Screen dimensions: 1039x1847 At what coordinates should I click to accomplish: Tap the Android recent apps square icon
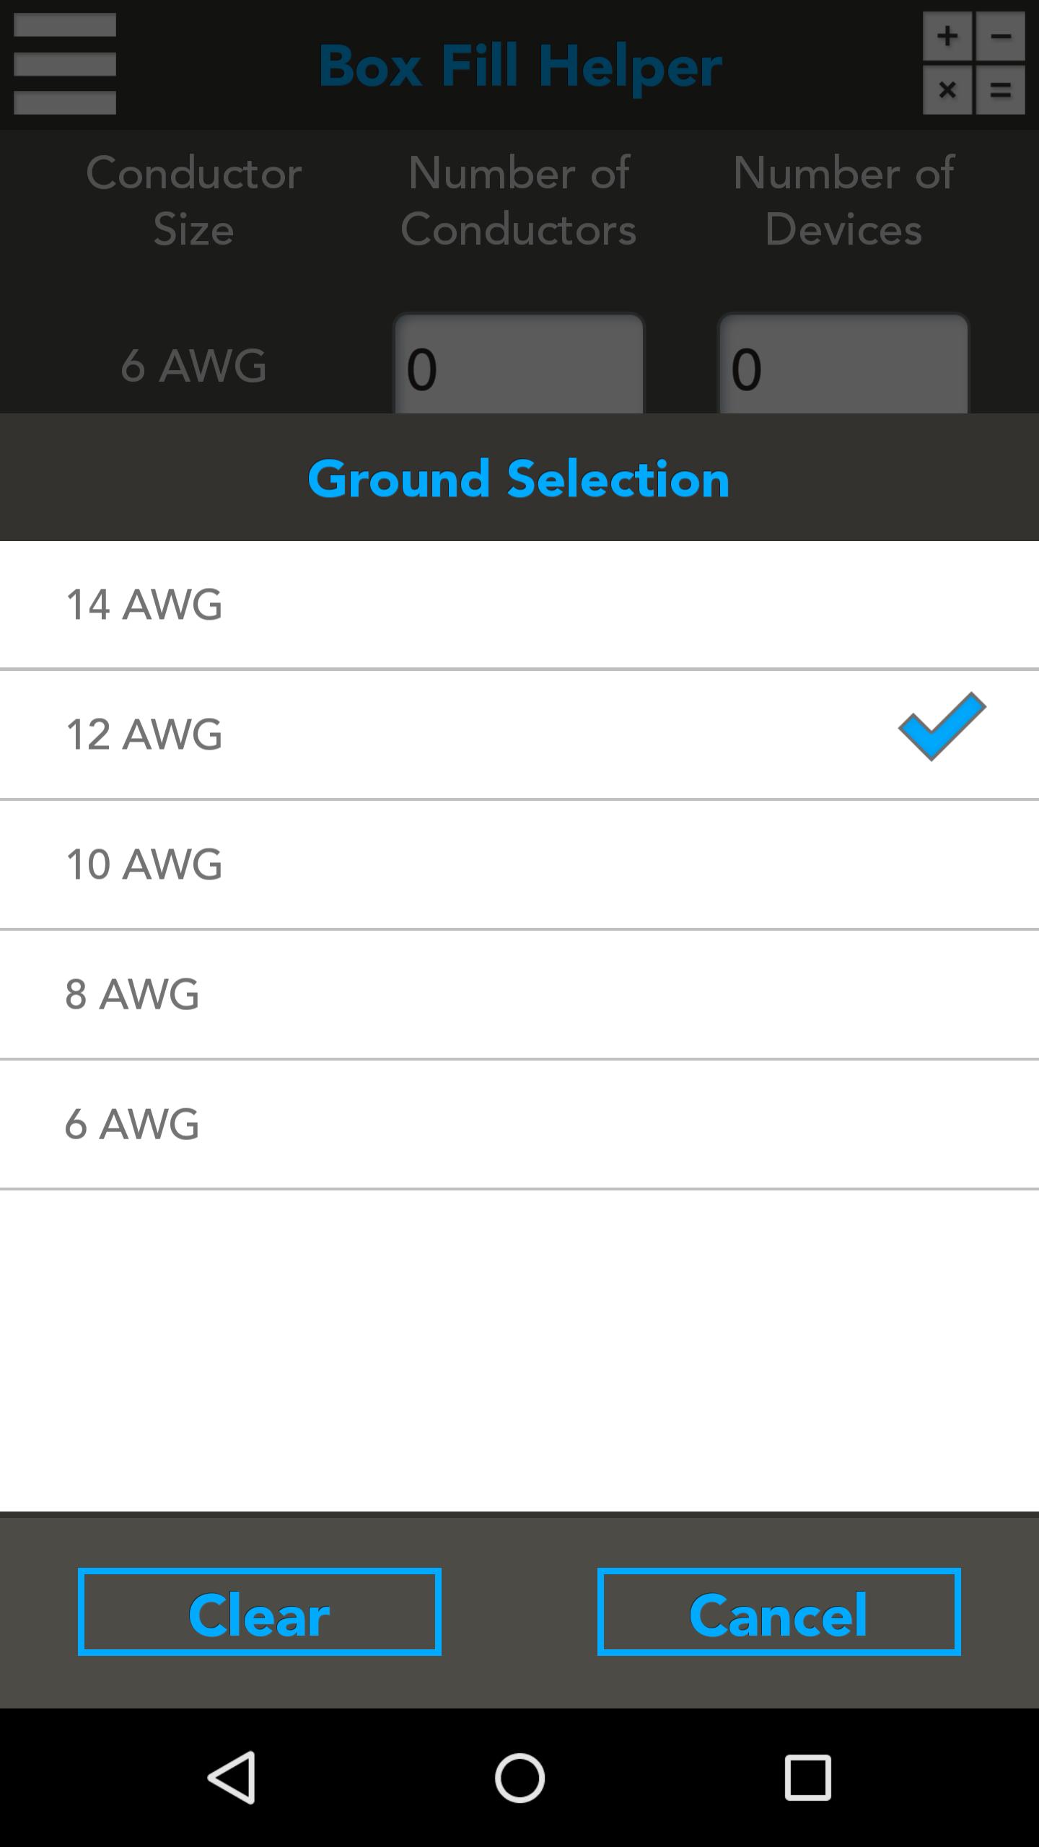(807, 1777)
